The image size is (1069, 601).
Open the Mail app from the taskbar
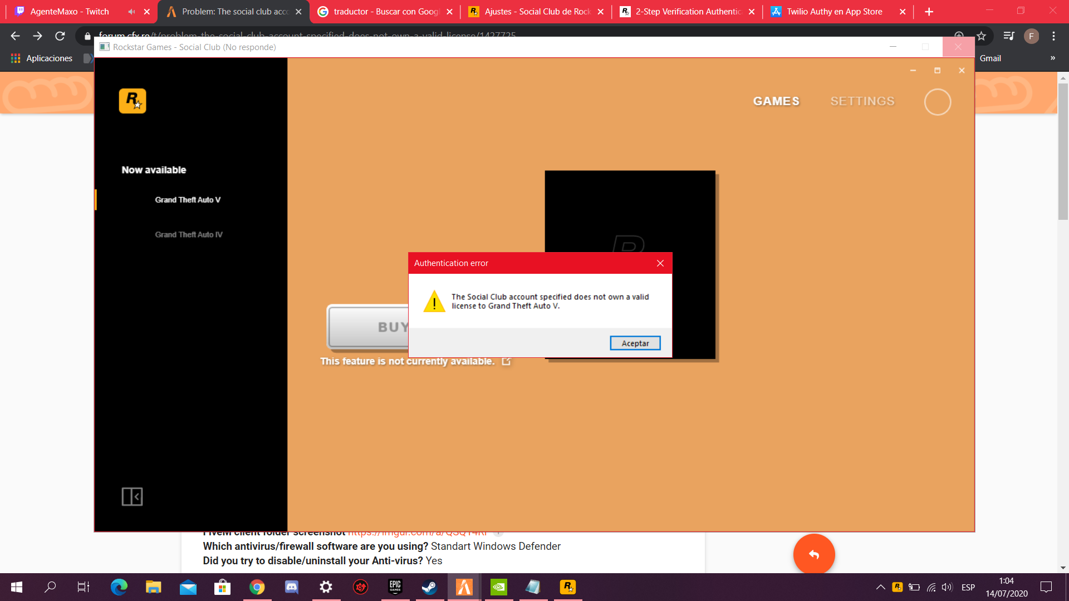point(188,587)
